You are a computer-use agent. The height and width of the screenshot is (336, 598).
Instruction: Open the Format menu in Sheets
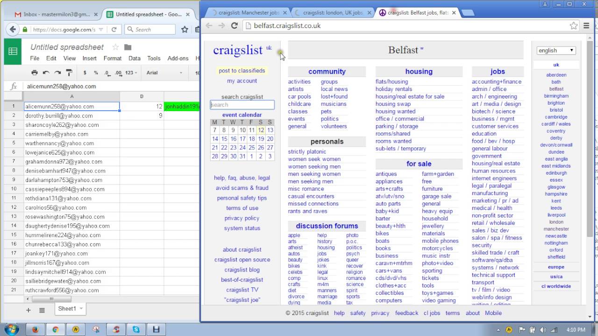coord(113,58)
